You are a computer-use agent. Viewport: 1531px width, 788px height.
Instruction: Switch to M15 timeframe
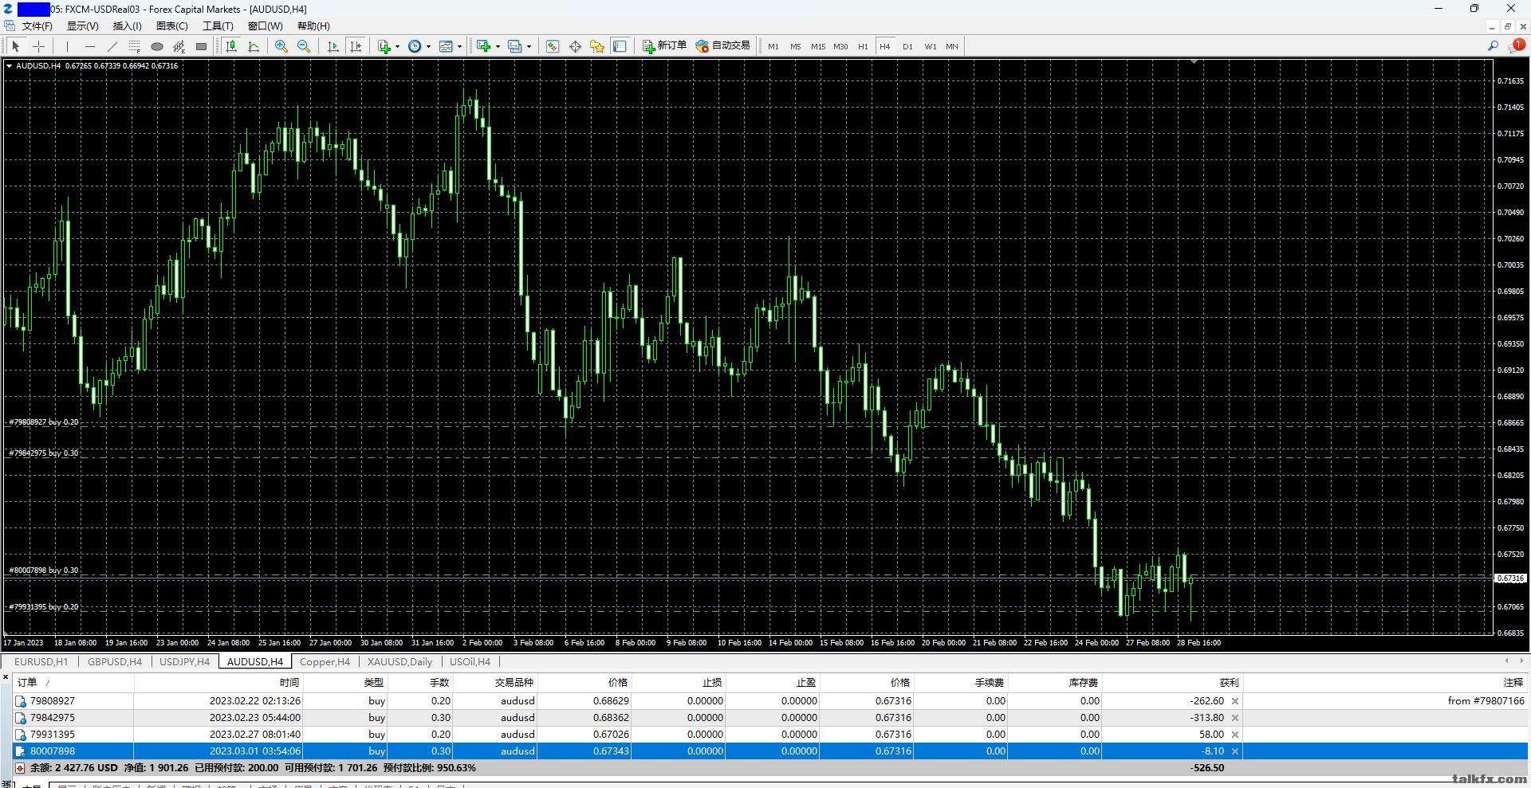(817, 46)
